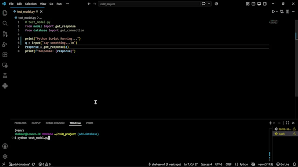298x167 pixels.
Task: Click the synchronize changes icon in status bar
Action: [x=33, y=164]
